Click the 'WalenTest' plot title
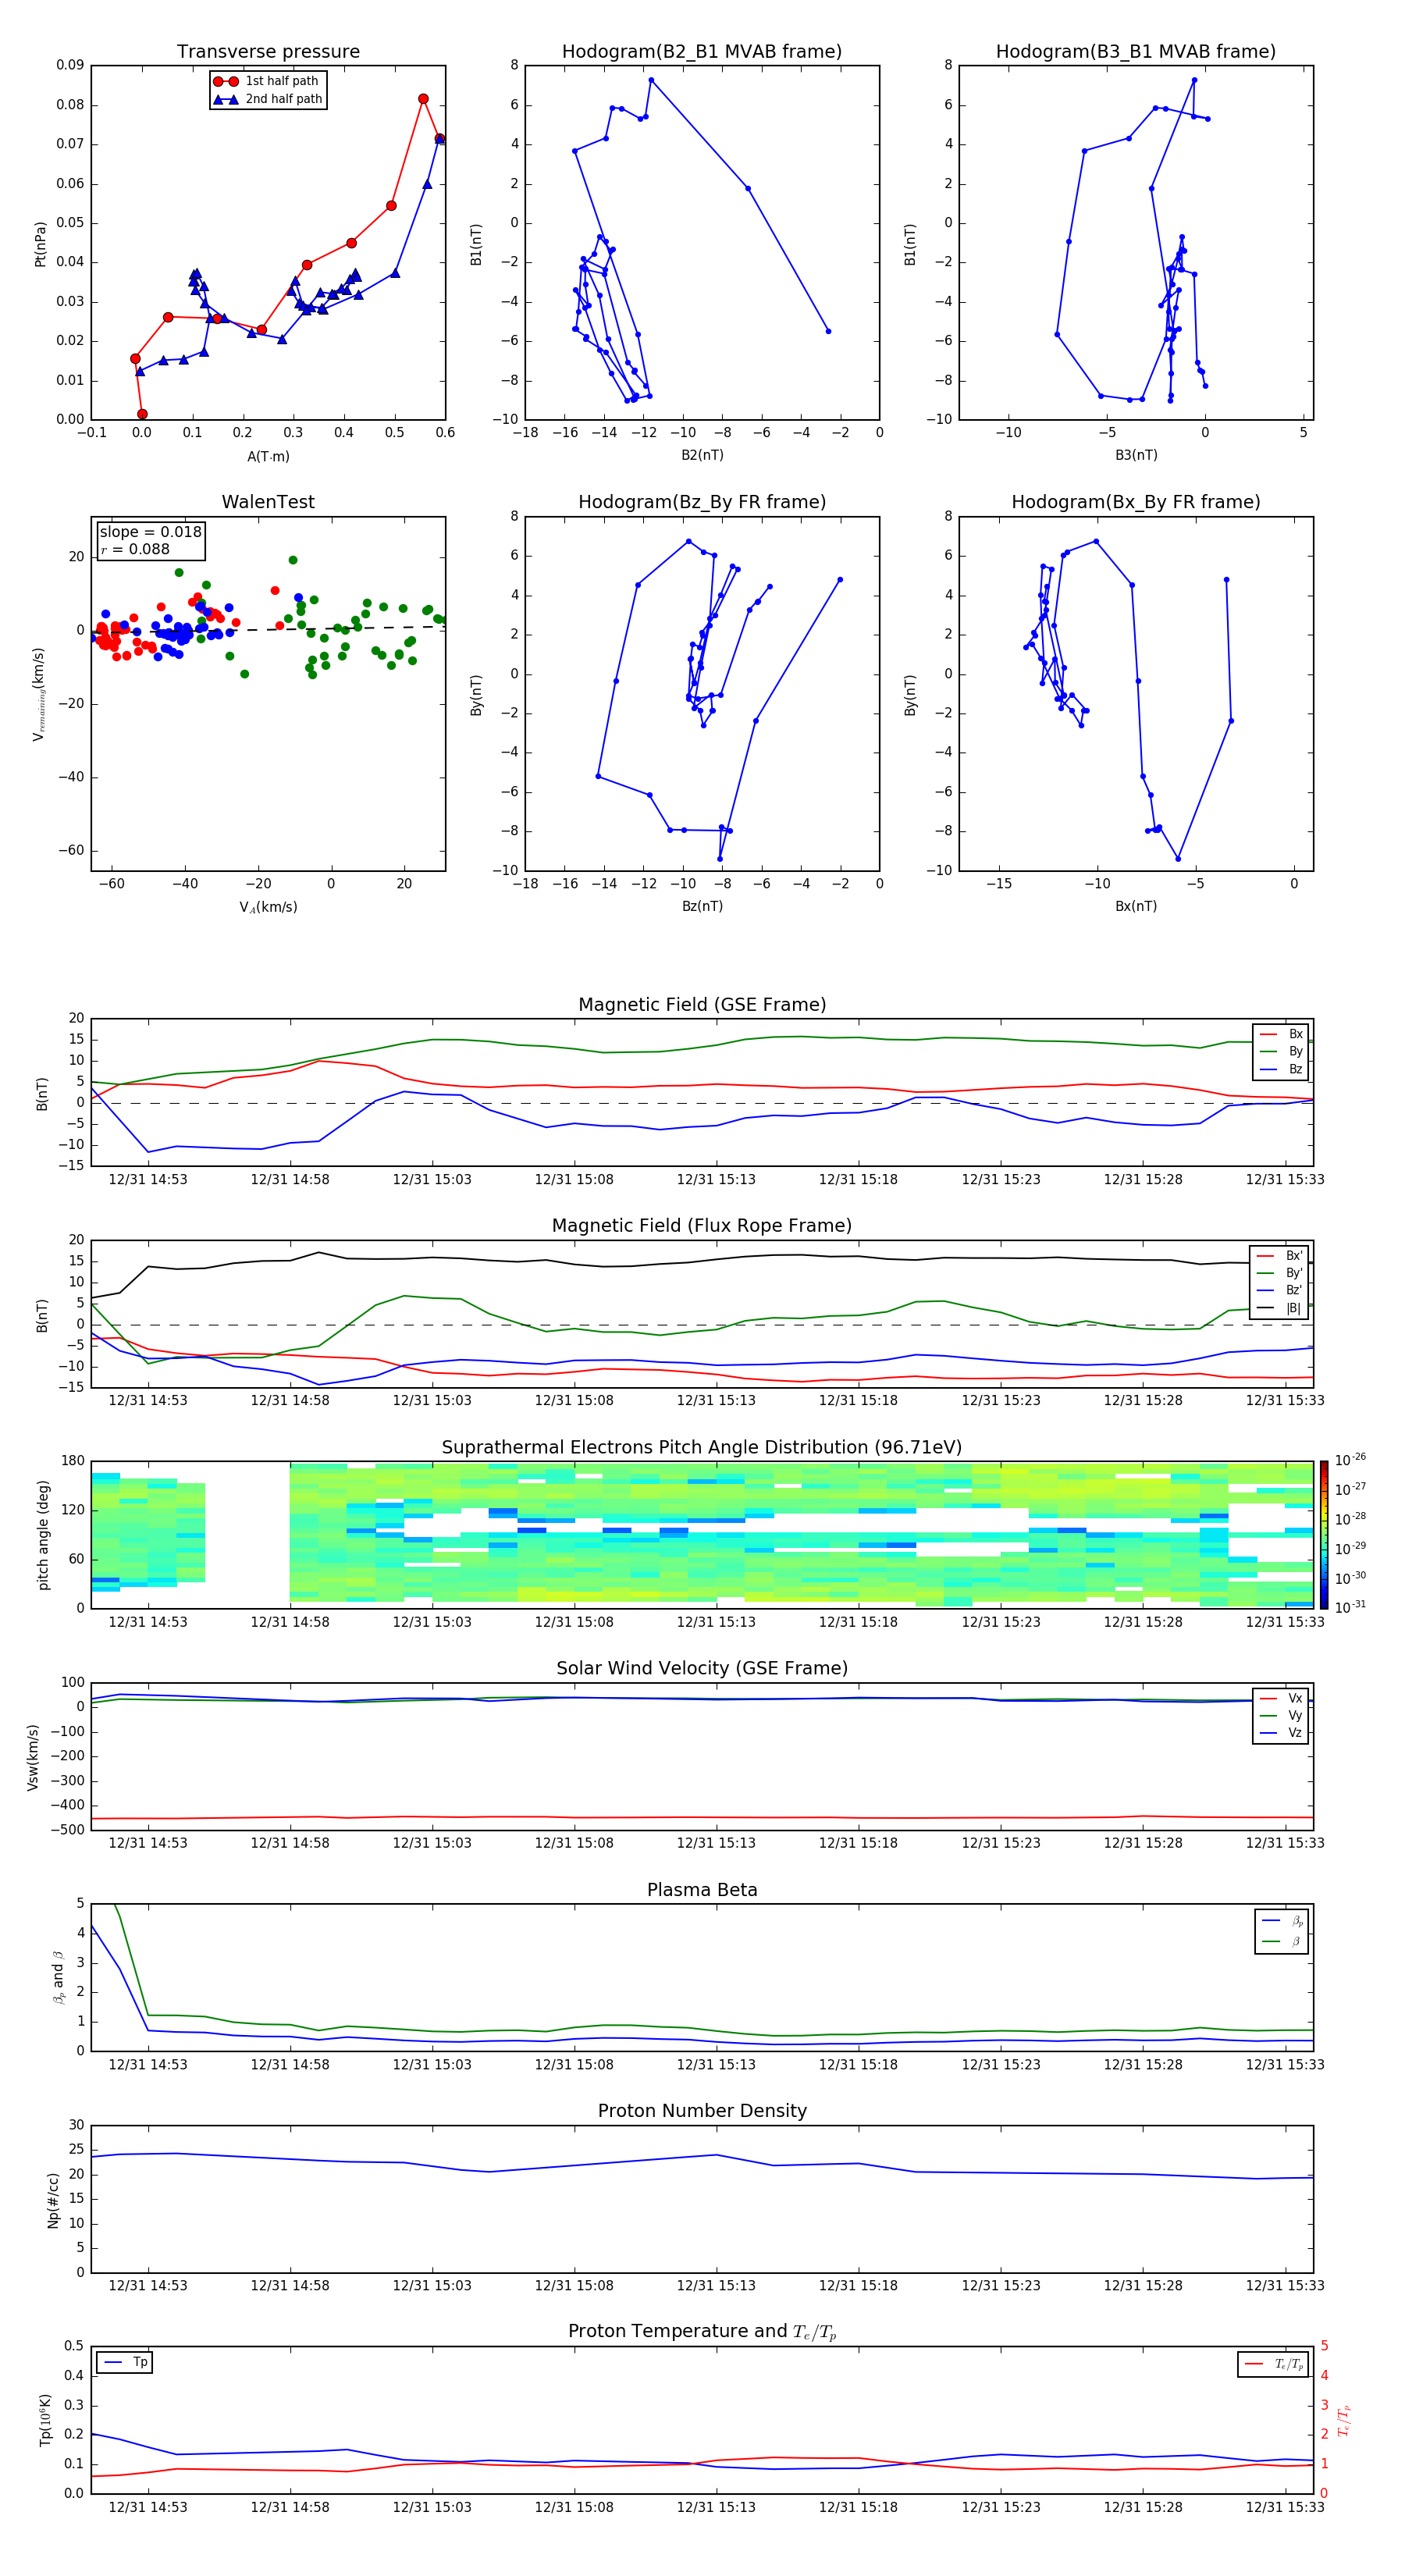This screenshot has height=2576, width=1405. (x=268, y=502)
